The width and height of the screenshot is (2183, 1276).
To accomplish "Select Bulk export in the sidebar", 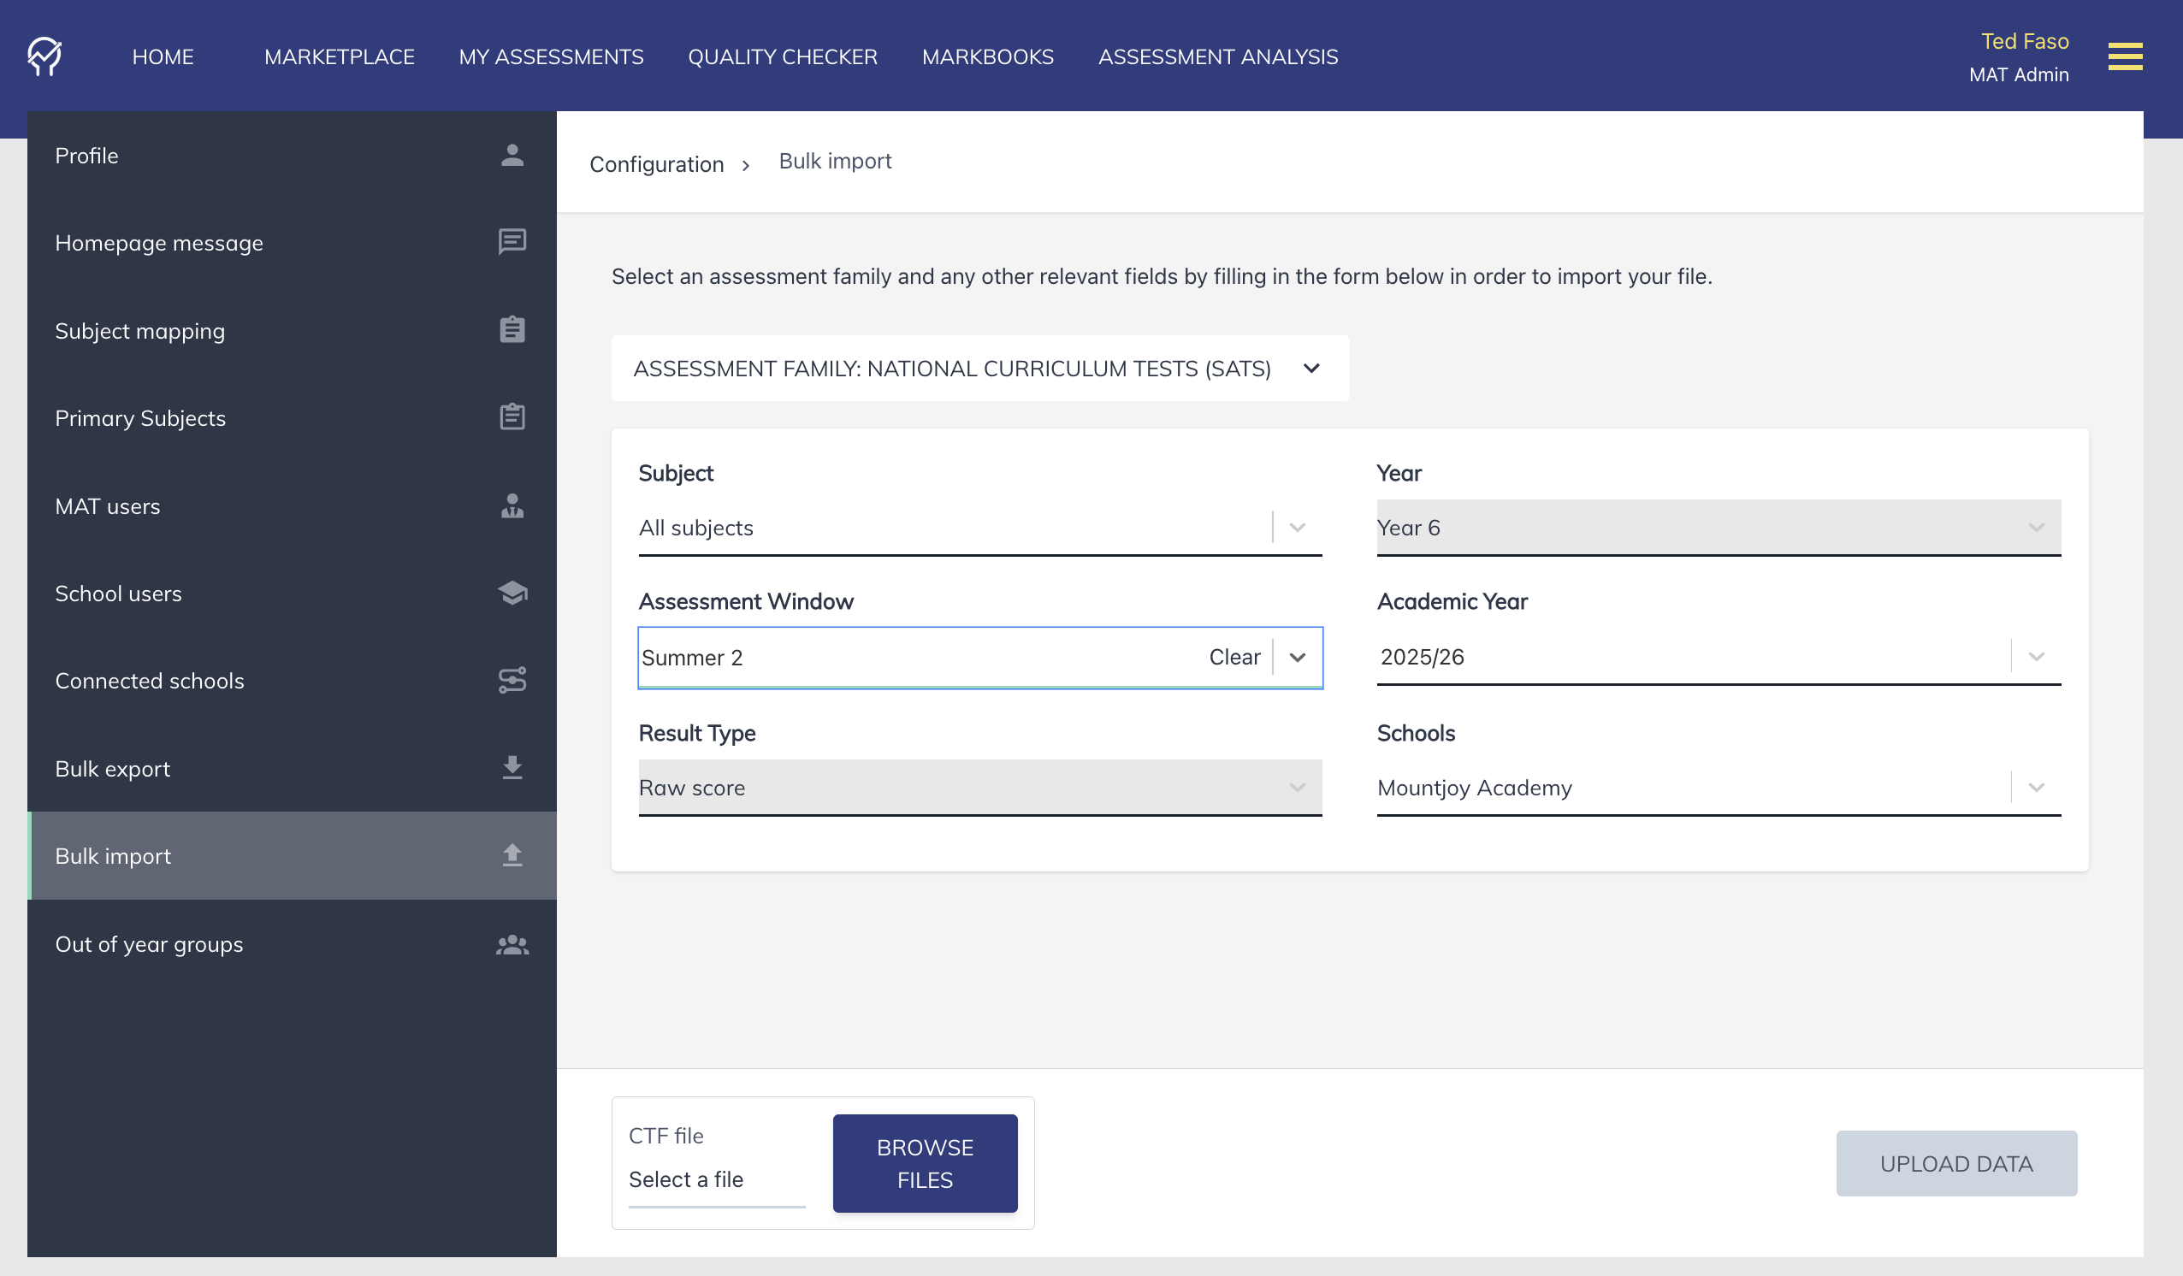I will (x=292, y=768).
